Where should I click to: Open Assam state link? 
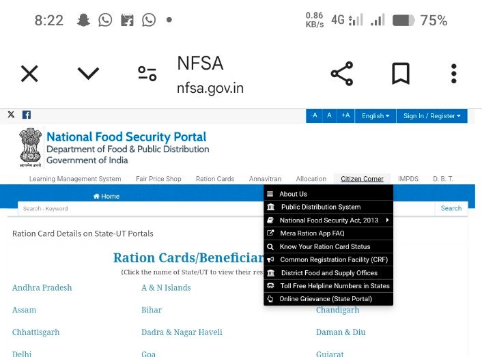pos(25,310)
